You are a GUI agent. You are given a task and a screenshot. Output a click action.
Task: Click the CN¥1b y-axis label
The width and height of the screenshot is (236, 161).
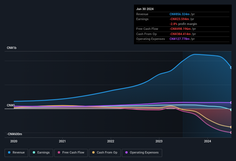[x=11, y=48]
